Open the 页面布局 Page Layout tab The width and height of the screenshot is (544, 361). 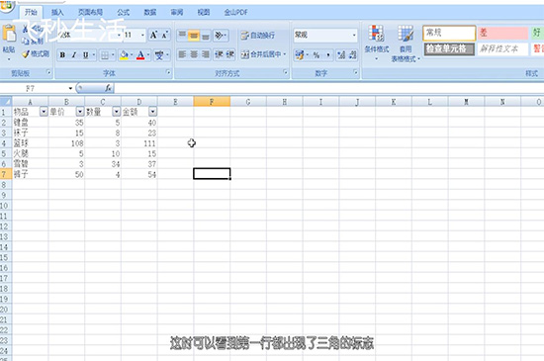coord(90,12)
